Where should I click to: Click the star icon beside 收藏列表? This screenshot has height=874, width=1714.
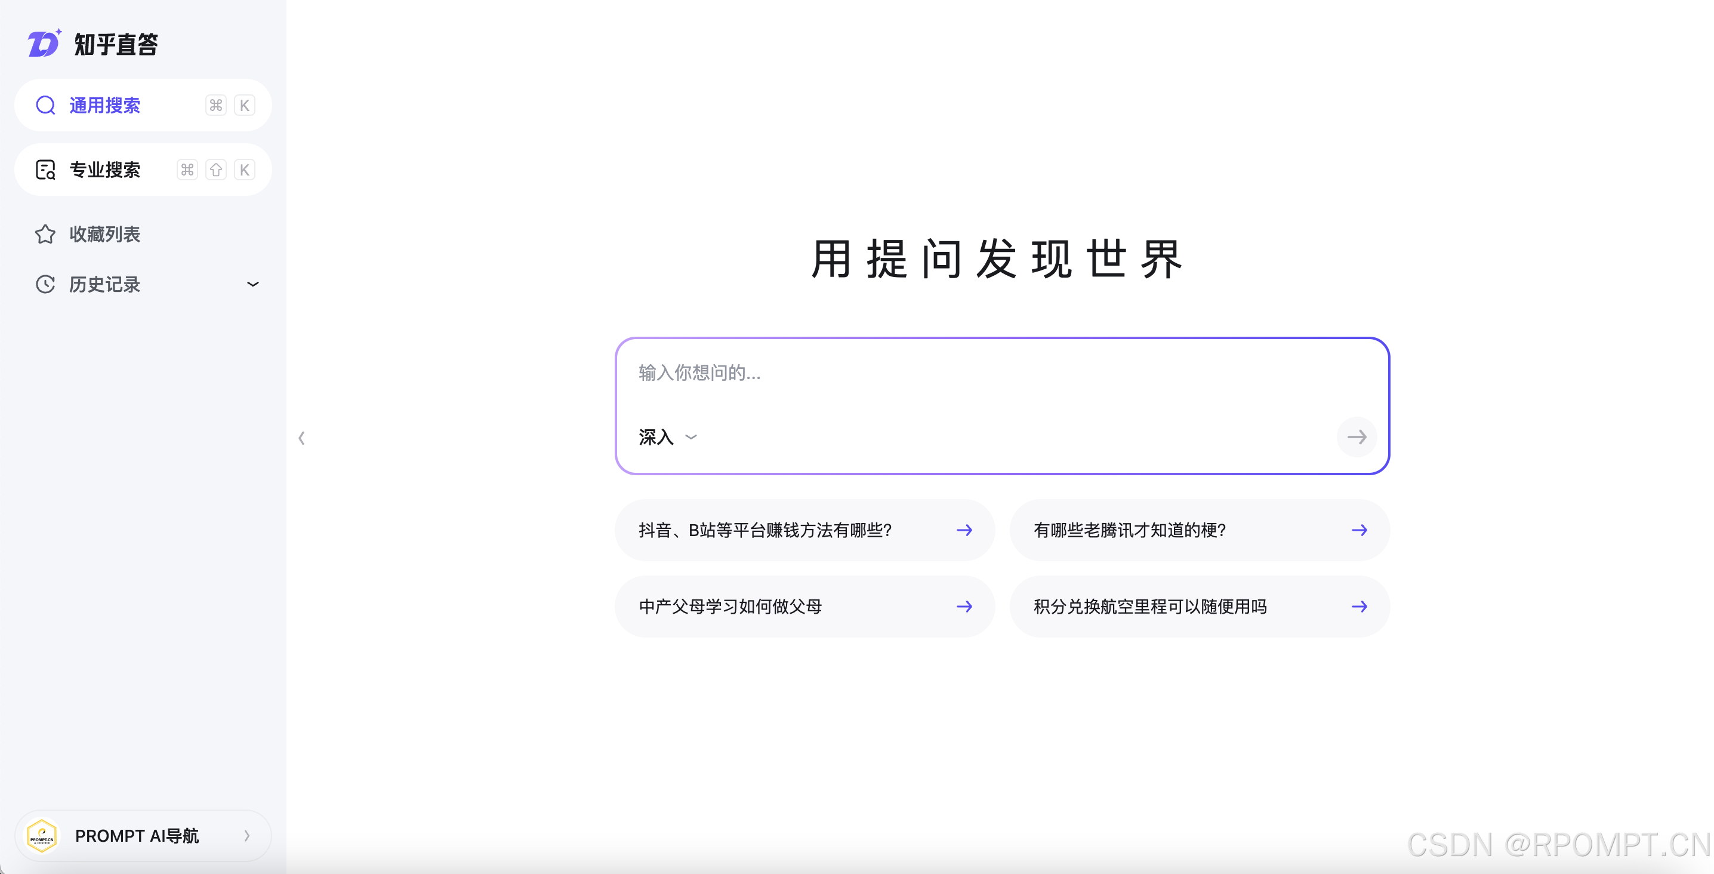pyautogui.click(x=45, y=234)
